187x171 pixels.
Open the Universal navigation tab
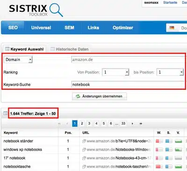[x=41, y=28]
